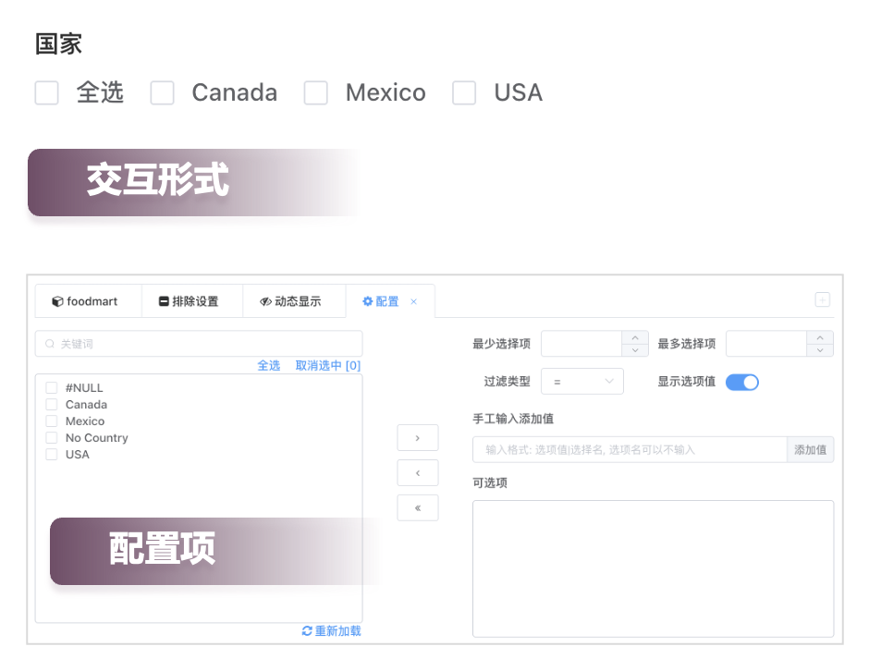869x671 pixels.
Task: Click the eye icon on 动态显示 tab
Action: point(265,301)
